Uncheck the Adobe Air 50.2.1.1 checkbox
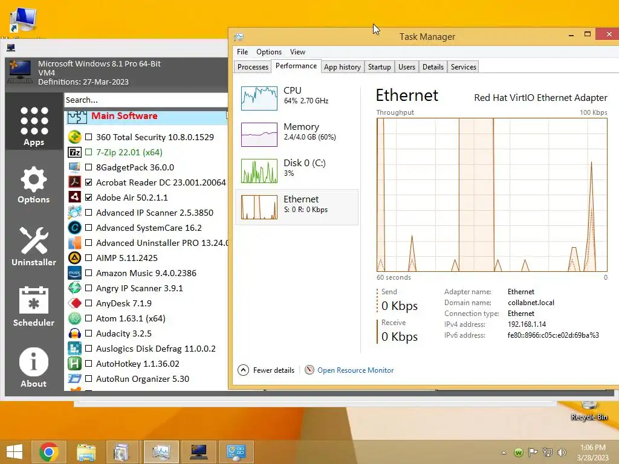 [x=88, y=198]
